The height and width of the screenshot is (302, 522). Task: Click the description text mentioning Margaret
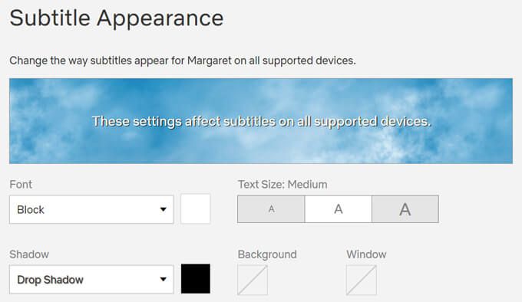tap(183, 61)
